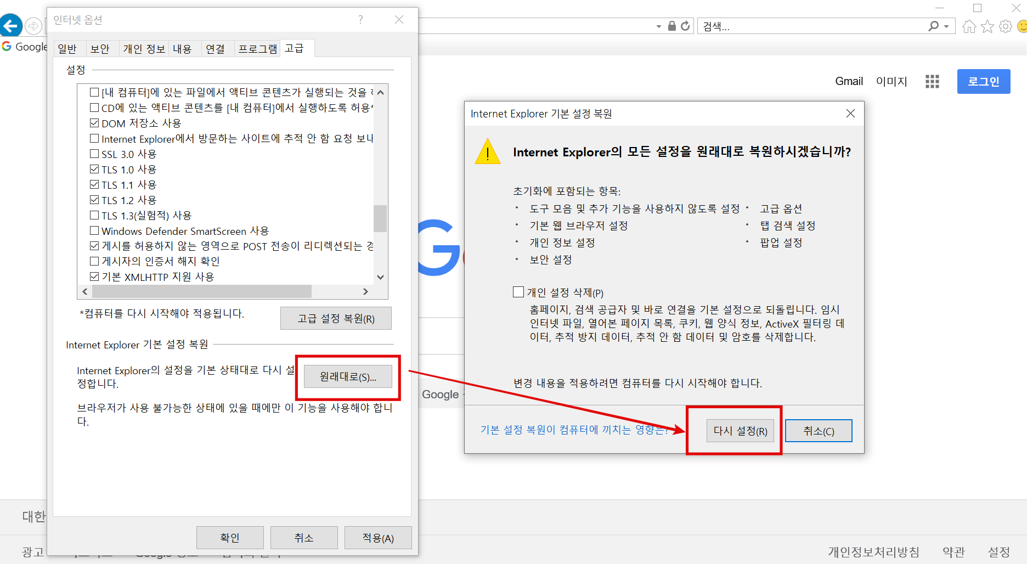Check the 개인 설정 삭제(P) checkbox
The image size is (1027, 564).
(518, 292)
